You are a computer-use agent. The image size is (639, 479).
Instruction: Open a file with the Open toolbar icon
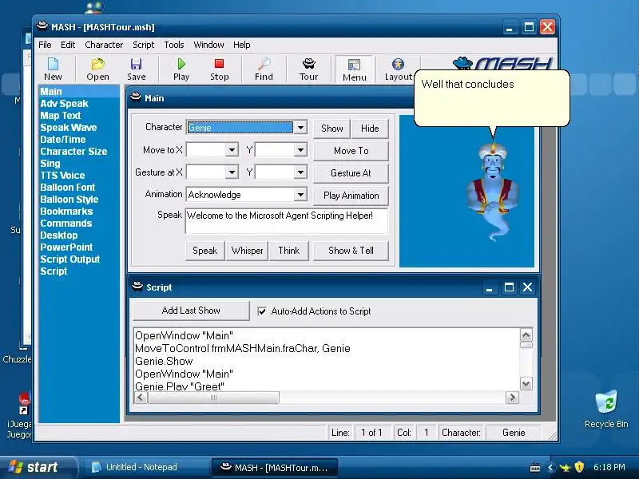tap(97, 69)
